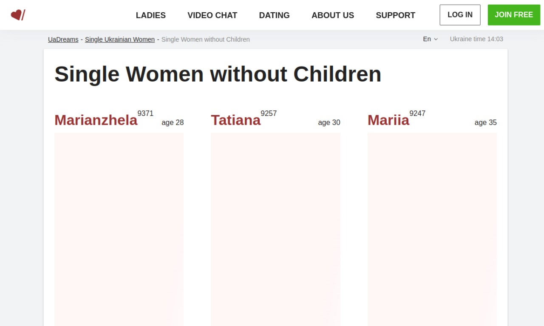
Task: Click the language dropdown chevron arrow
Action: (x=436, y=39)
